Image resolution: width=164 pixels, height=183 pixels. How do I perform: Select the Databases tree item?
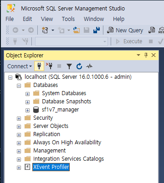point(46,85)
